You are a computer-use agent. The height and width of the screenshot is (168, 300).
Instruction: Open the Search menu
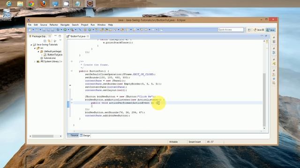(x=75, y=25)
